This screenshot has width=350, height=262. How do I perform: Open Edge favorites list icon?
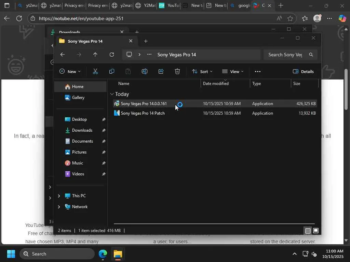coord(305,18)
